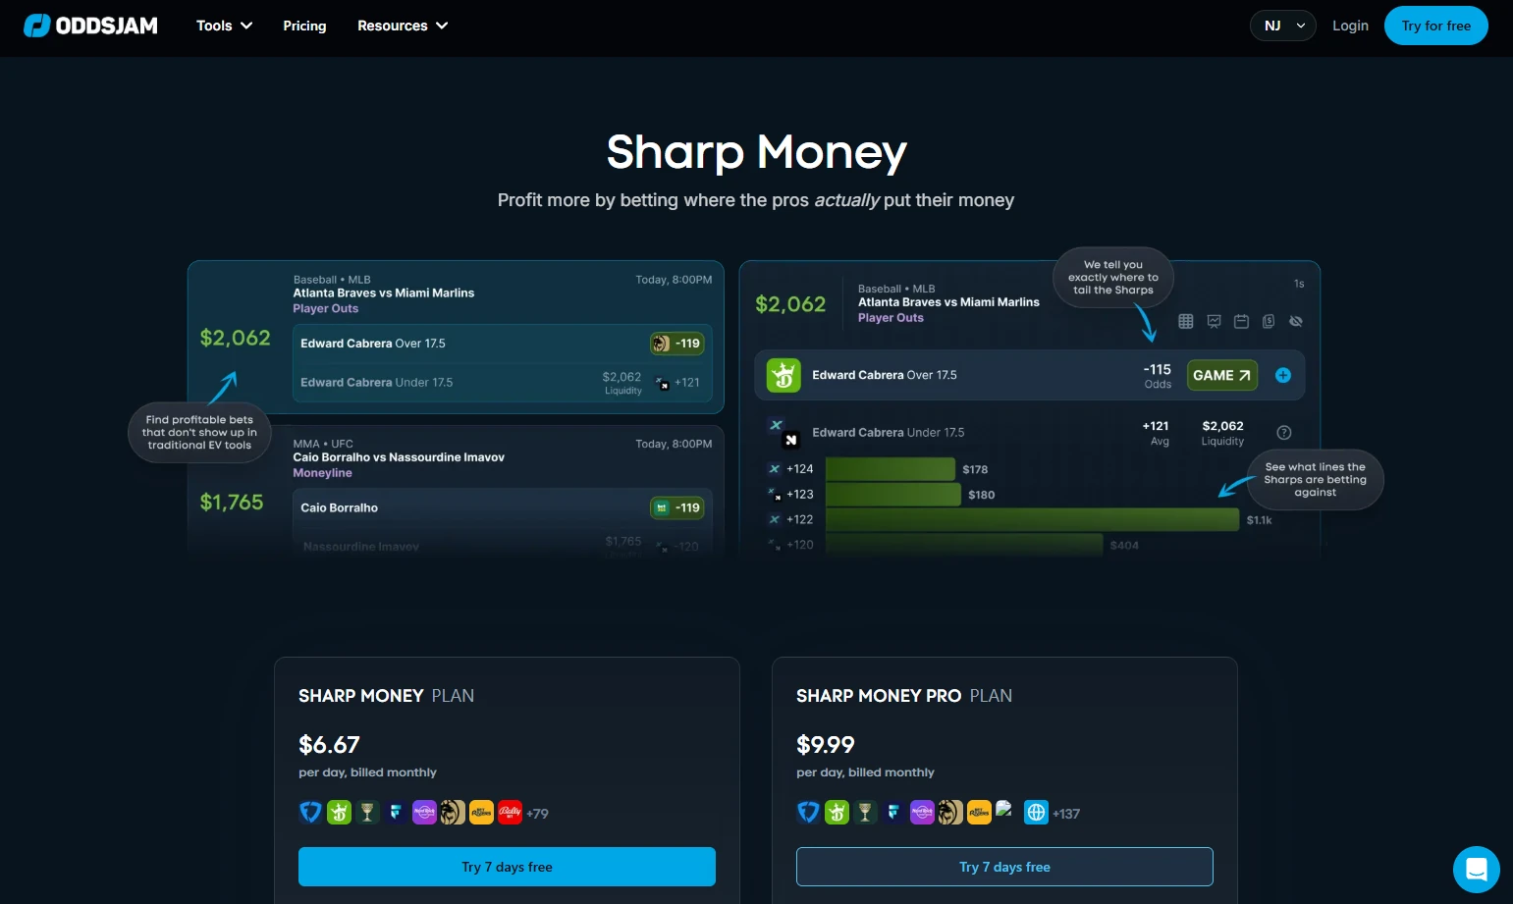Click Caesars trophy icon in Pro plan
Viewport: 1513px width, 904px height.
(865, 813)
